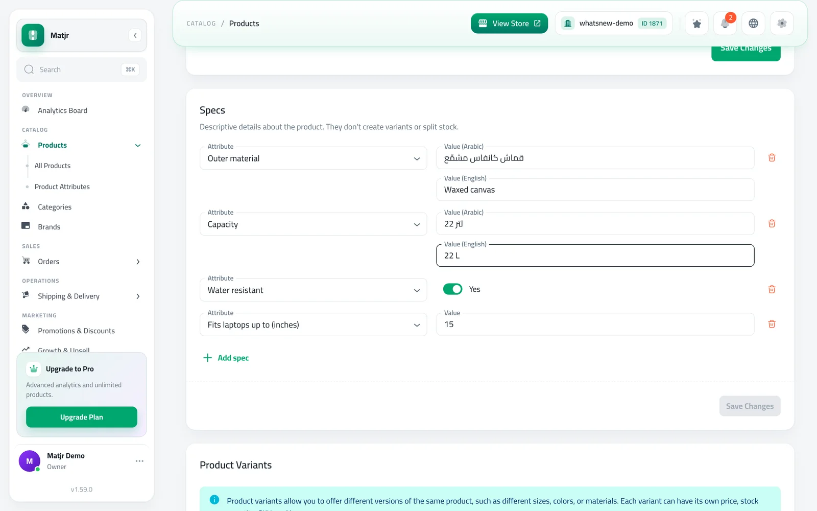817x511 pixels.
Task: Remove the Water resistant spec
Action: point(772,290)
